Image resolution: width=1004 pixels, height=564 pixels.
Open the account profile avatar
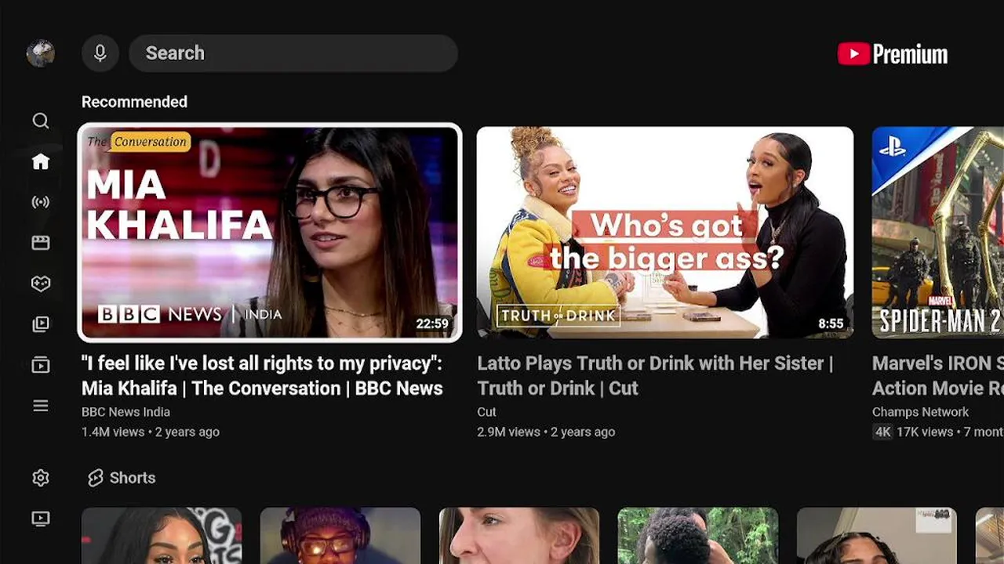point(41,53)
